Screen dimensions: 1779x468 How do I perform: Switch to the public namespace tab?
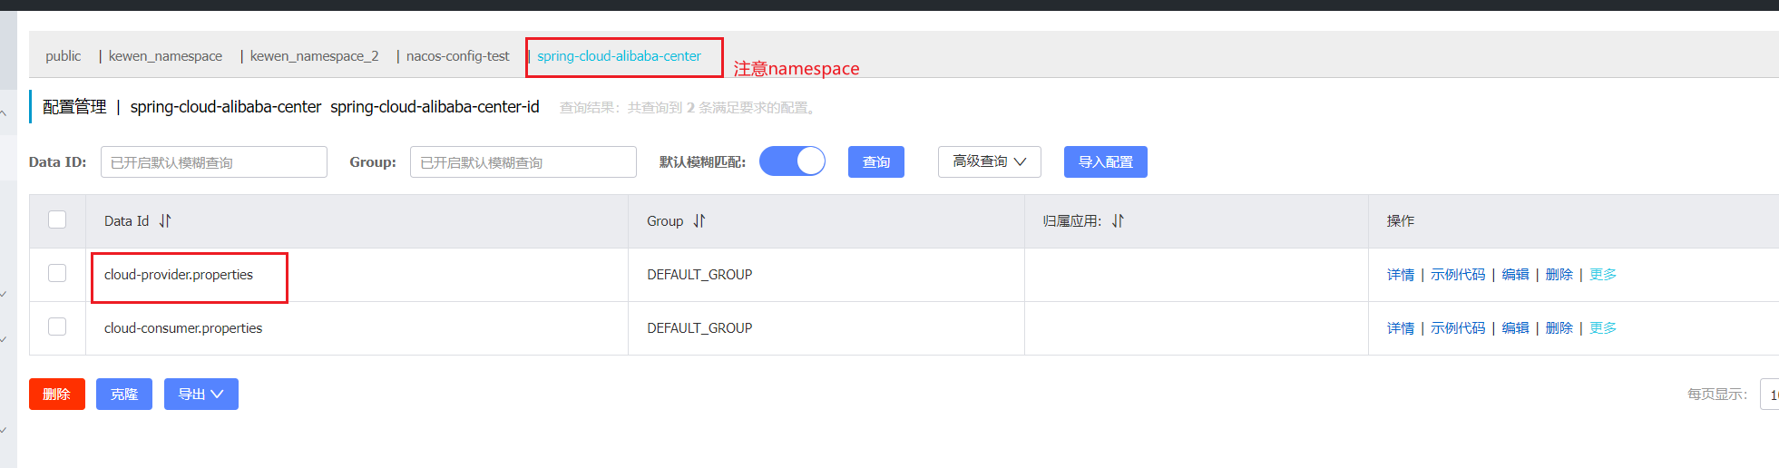[64, 56]
